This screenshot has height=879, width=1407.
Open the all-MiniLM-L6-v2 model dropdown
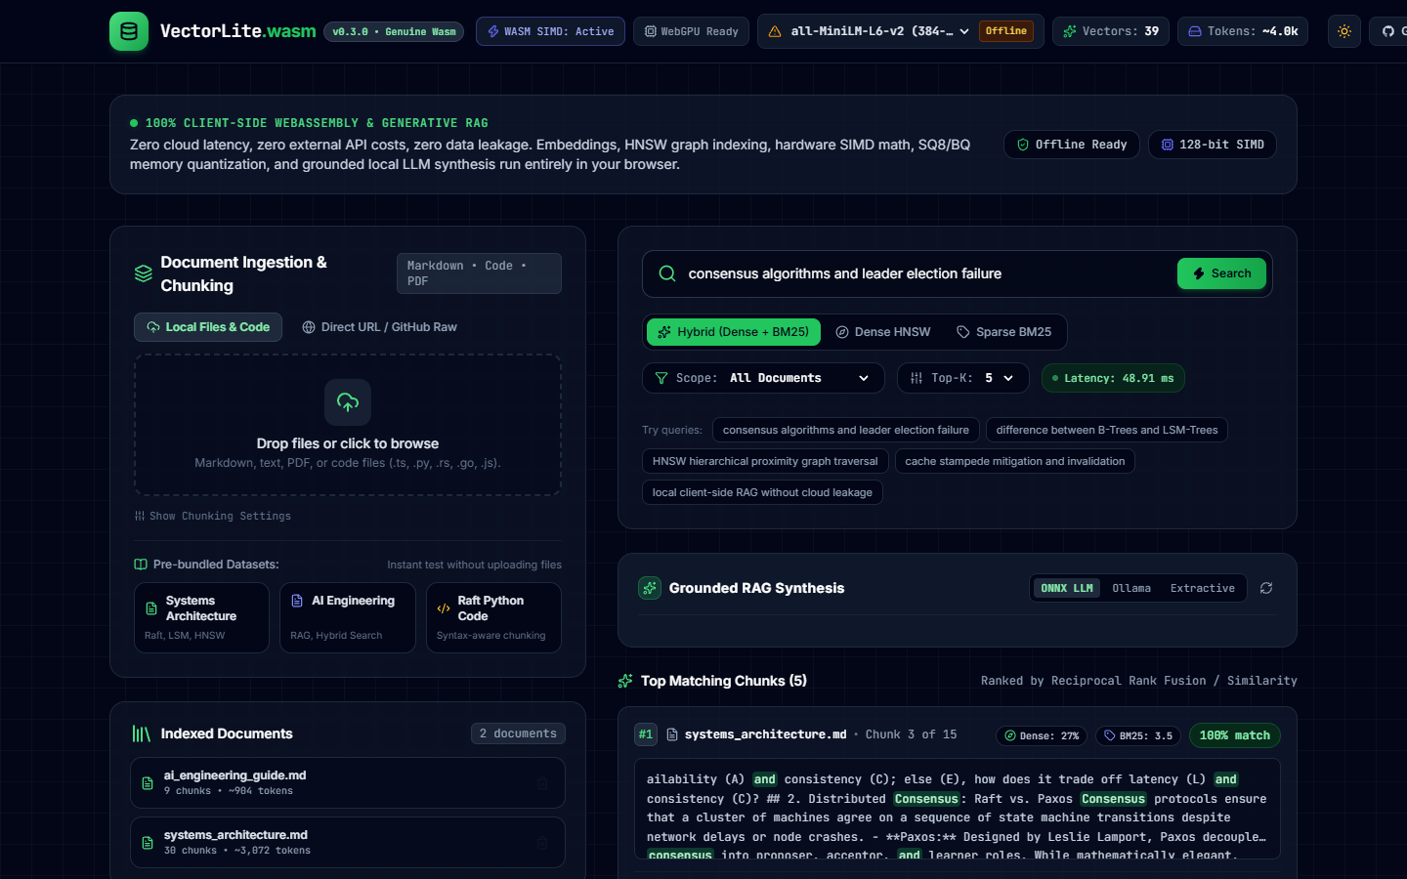pyautogui.click(x=879, y=31)
